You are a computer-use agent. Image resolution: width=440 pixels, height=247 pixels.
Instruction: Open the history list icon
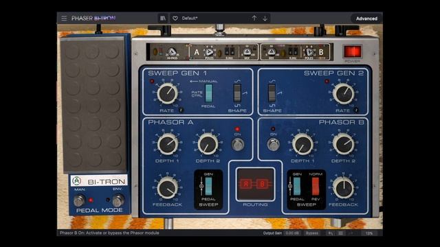coord(341,233)
